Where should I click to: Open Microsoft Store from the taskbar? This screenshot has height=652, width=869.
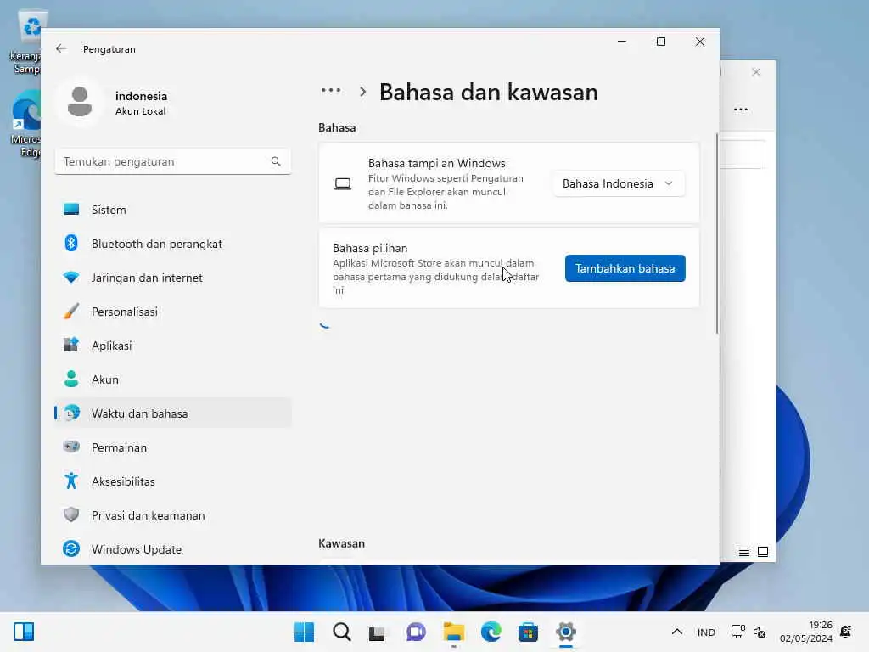(528, 632)
